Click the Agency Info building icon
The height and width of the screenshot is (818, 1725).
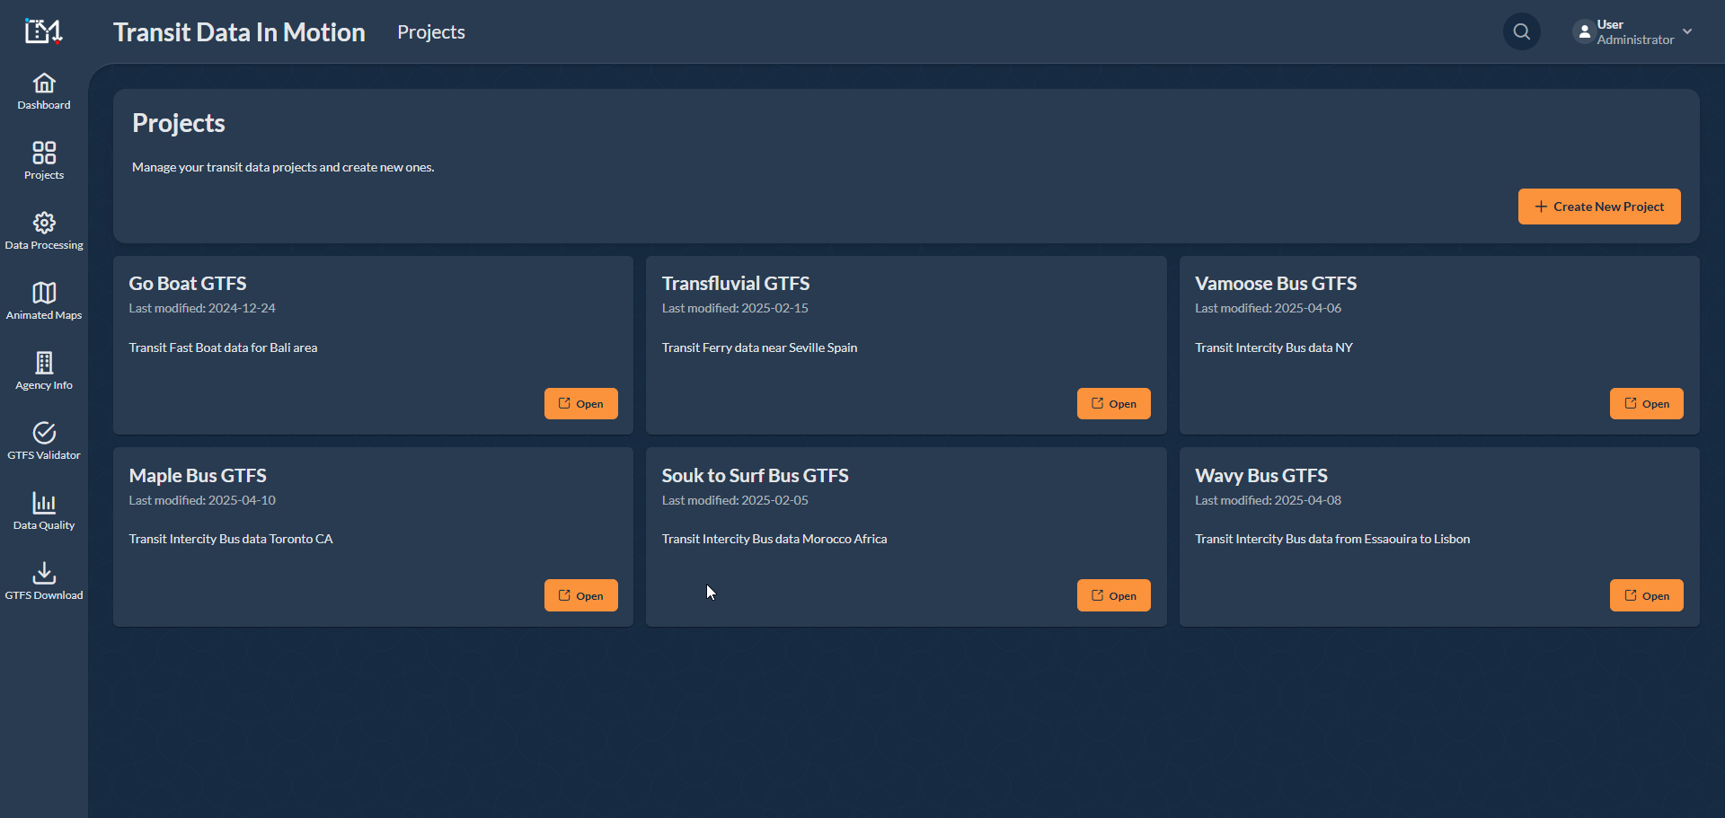click(44, 371)
